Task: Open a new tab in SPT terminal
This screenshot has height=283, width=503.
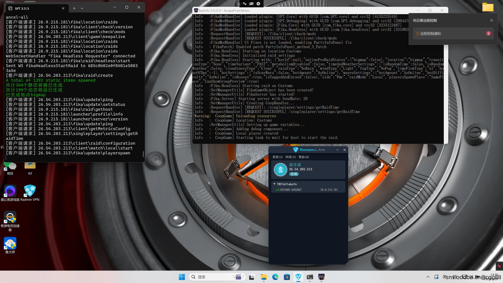Action: tap(74, 8)
